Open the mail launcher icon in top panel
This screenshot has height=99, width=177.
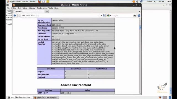pyautogui.click(x=44, y=1)
